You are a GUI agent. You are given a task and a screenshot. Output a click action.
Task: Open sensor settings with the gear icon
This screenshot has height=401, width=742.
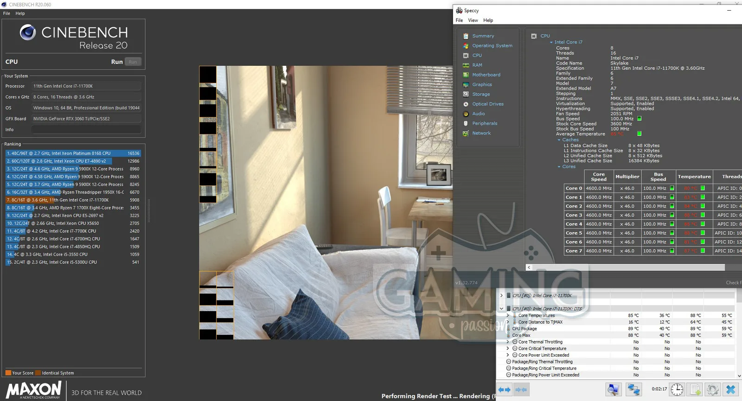coord(713,389)
